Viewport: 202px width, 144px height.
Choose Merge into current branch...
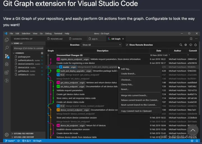click(x=140, y=96)
